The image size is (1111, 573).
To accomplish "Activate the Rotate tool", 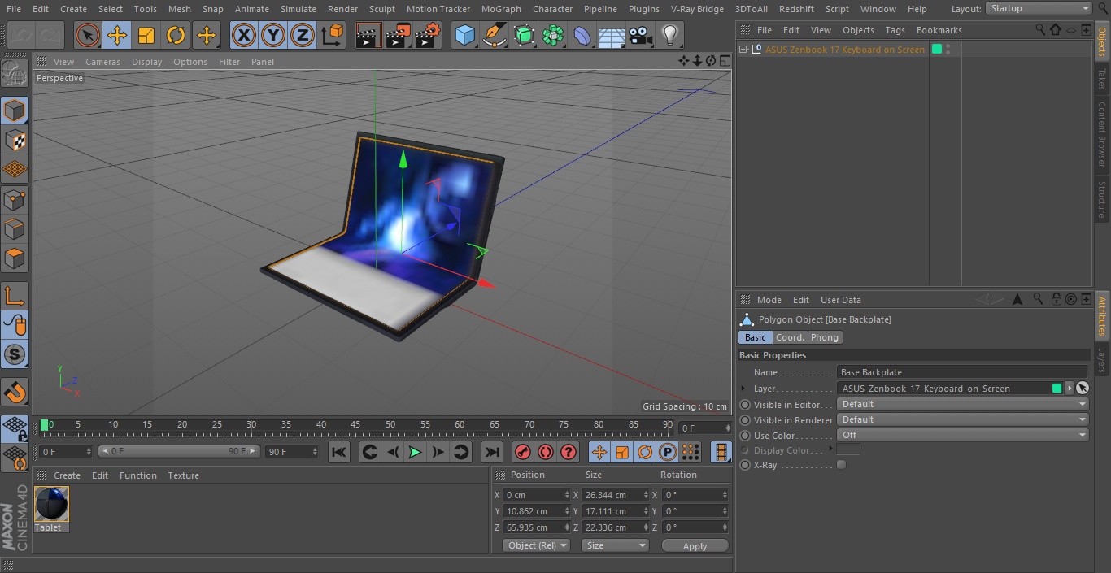I will pyautogui.click(x=176, y=35).
